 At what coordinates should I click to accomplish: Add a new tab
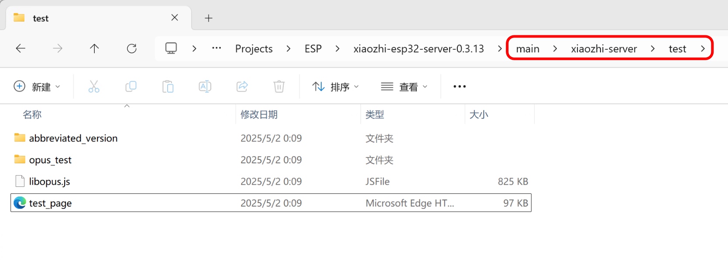[x=209, y=18]
